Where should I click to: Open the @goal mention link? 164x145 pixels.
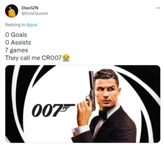click(x=32, y=25)
